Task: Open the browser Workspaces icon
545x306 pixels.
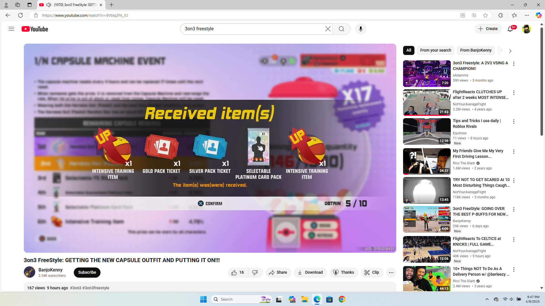Action: tap(18, 5)
